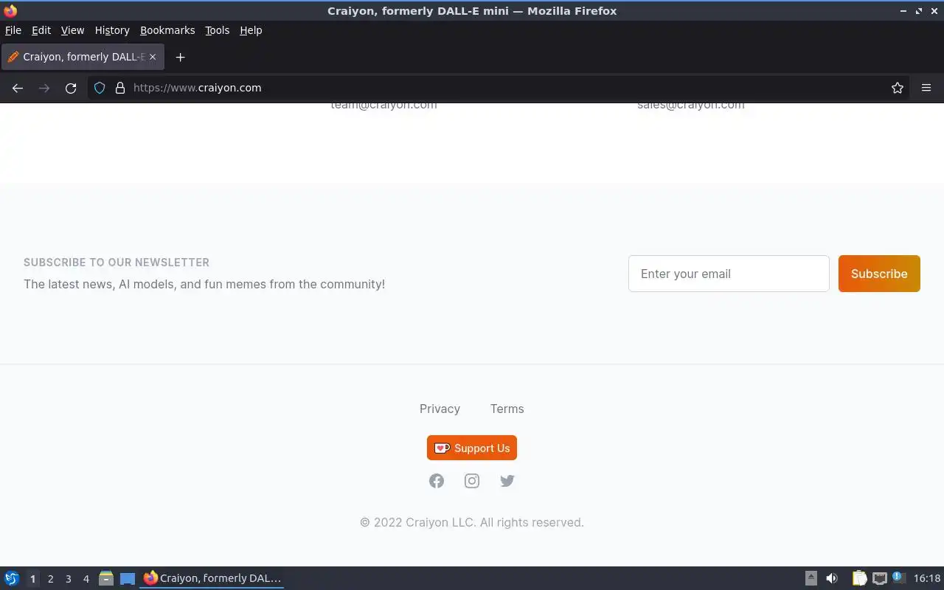The height and width of the screenshot is (590, 944).
Task: Click 'The latest news, AI models' description text
Action: coord(204,284)
